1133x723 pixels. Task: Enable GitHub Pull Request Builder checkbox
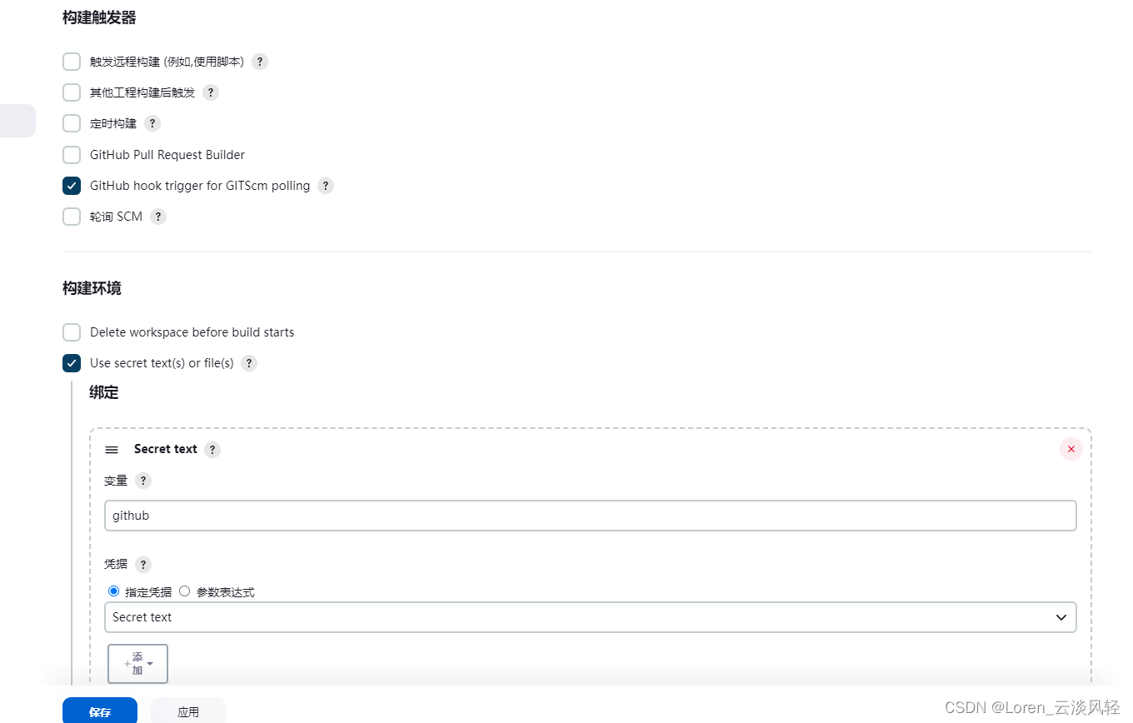(x=72, y=155)
